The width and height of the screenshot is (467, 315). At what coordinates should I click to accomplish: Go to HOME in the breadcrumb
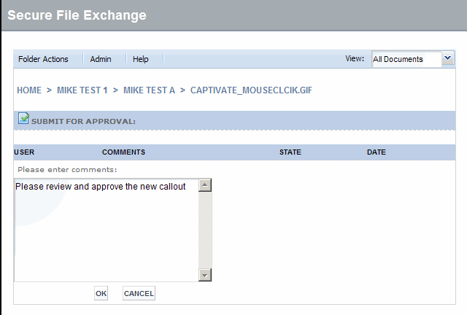tap(29, 90)
